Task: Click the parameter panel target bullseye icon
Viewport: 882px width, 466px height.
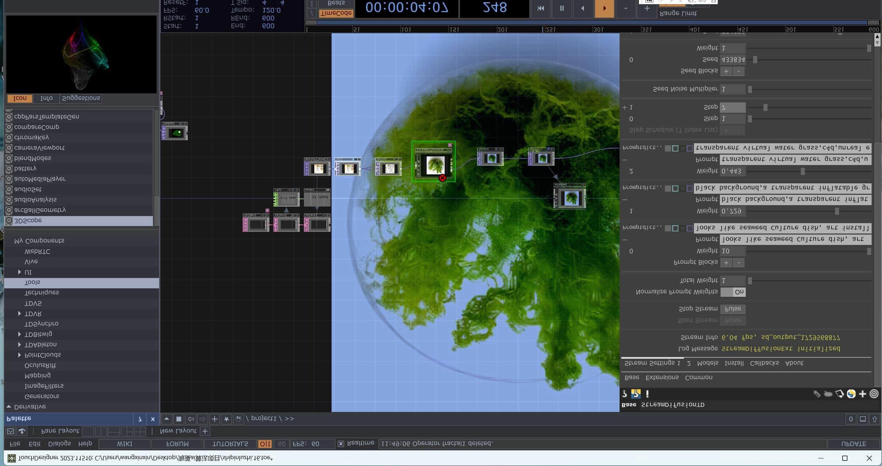Action: coord(874,394)
